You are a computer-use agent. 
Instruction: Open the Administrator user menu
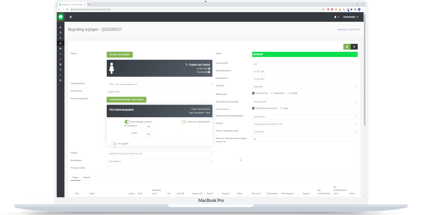(350, 17)
